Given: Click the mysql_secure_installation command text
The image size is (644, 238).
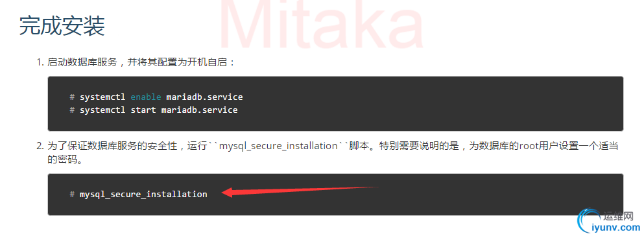Looking at the screenshot, I should [x=143, y=194].
